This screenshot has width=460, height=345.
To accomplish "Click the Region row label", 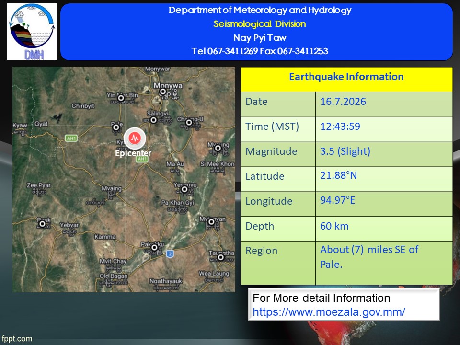I will (x=262, y=251).
